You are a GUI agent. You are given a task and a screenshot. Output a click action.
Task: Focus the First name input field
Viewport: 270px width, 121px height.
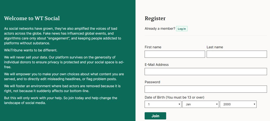175,54
